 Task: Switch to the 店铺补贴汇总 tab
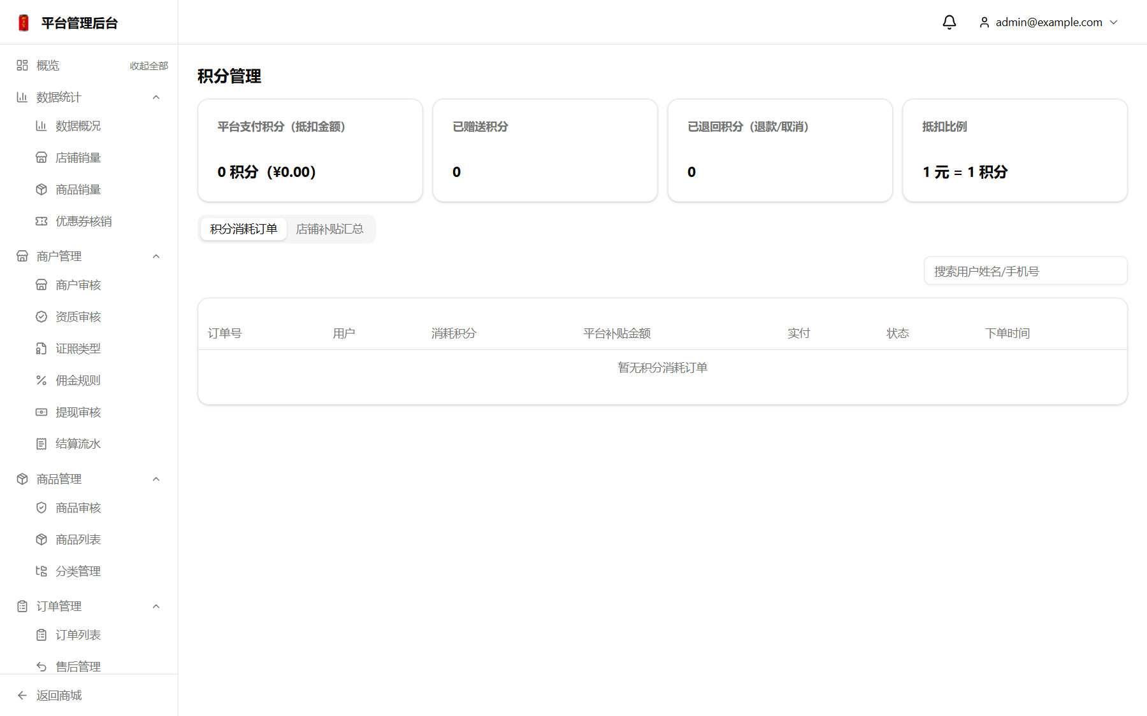329,229
